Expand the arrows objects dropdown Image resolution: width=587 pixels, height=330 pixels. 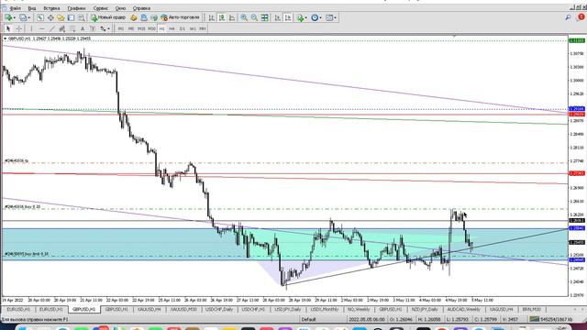[108, 28]
